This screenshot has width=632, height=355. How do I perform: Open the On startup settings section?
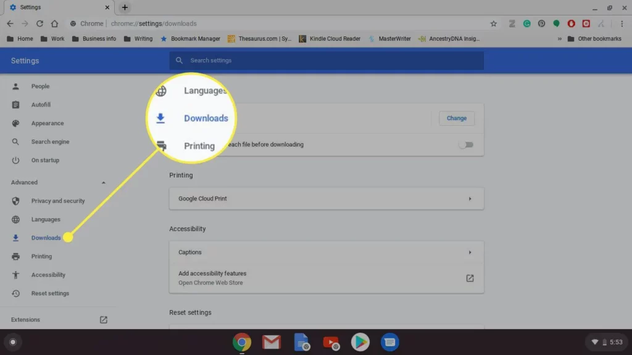coord(45,160)
